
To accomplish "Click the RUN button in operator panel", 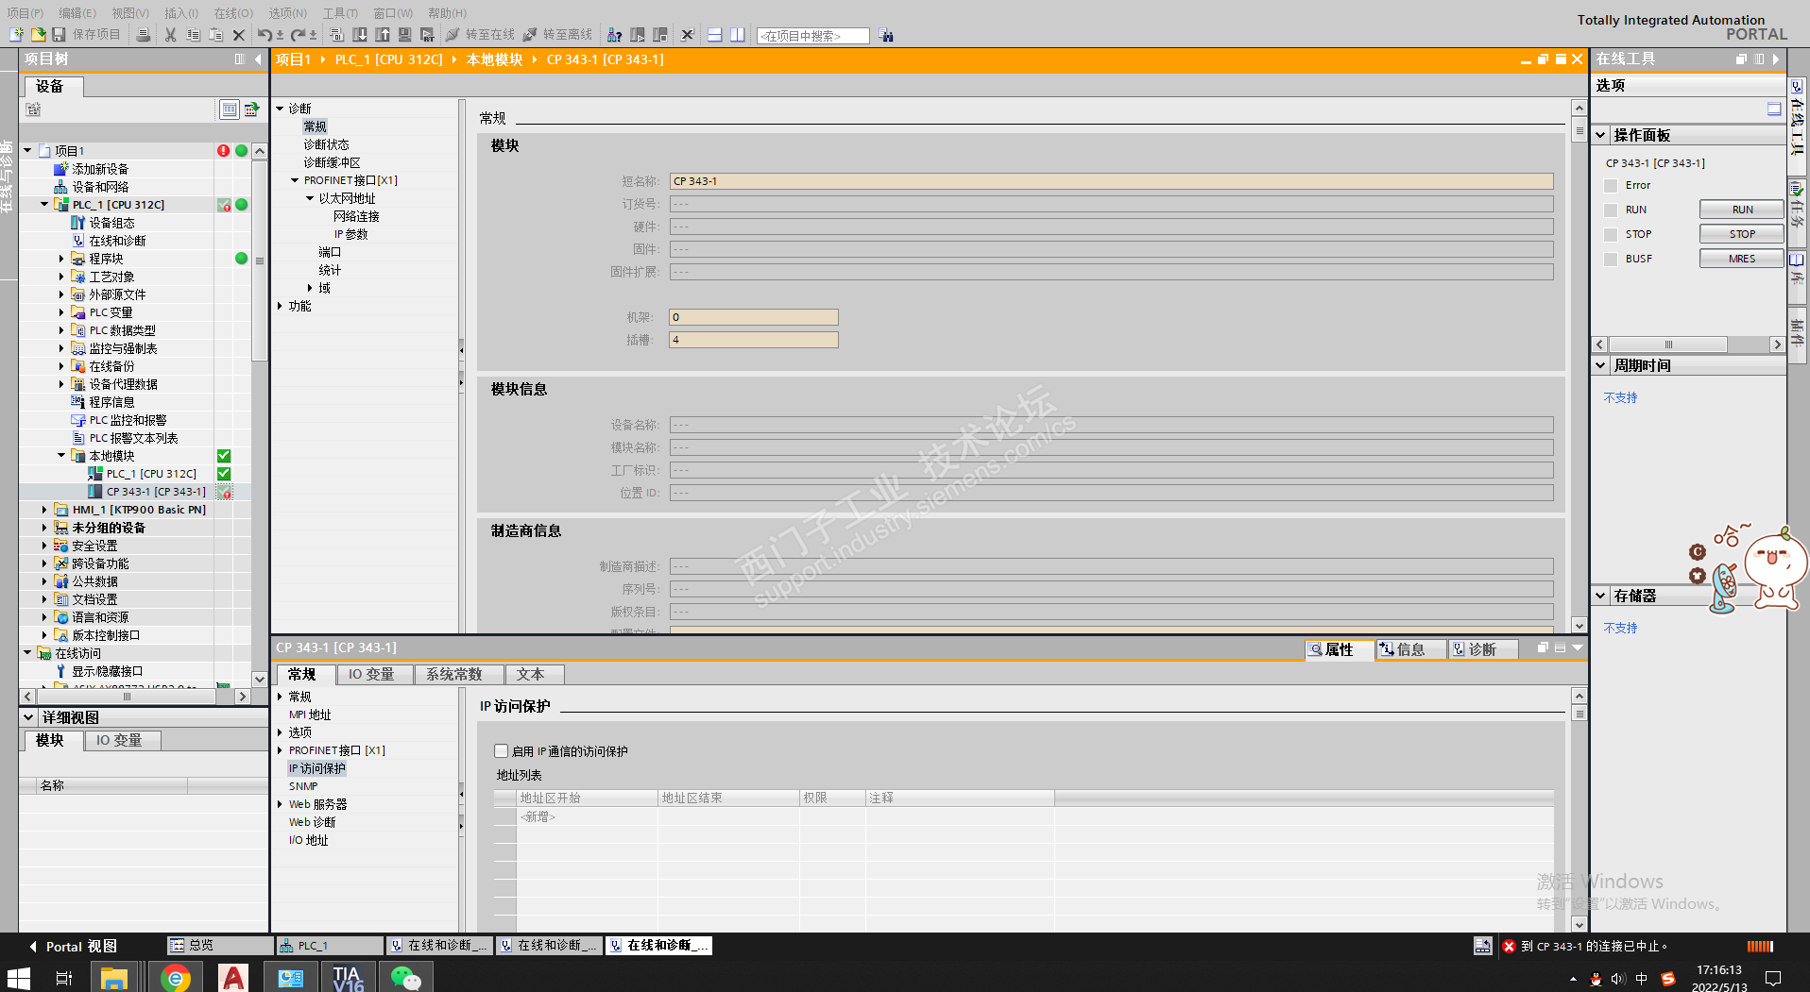I will click(x=1742, y=210).
